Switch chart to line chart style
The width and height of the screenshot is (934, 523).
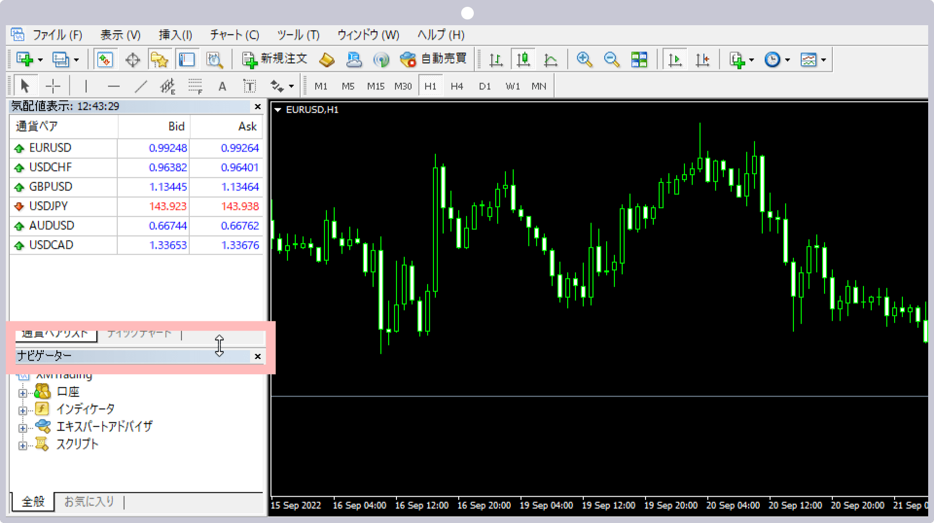click(x=551, y=60)
